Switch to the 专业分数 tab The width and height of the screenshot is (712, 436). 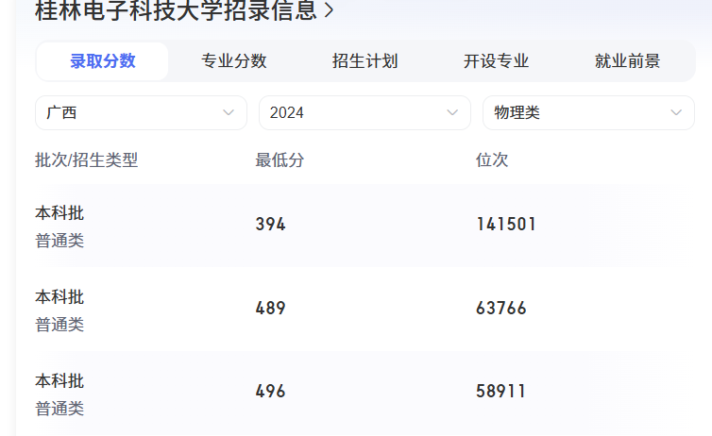point(234,60)
